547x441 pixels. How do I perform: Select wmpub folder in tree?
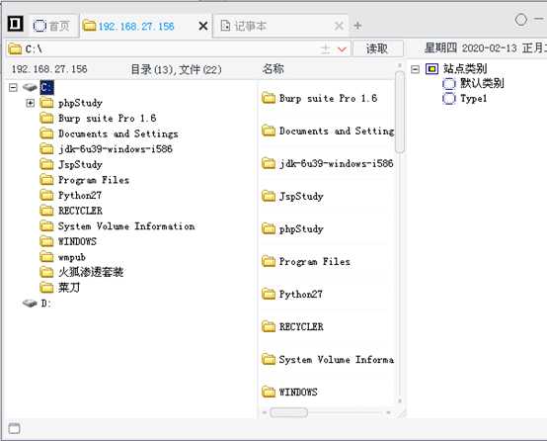(x=71, y=257)
